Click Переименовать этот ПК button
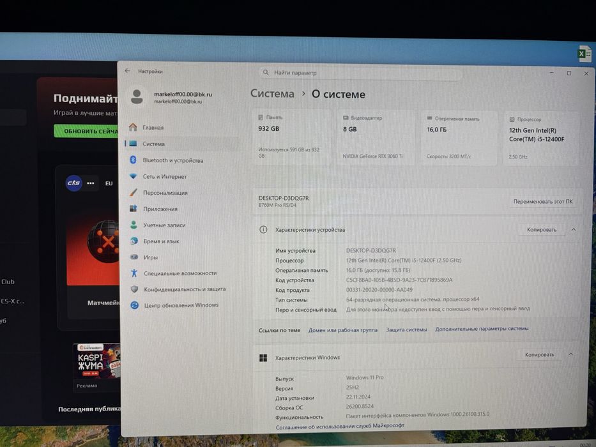The width and height of the screenshot is (596, 447). pyautogui.click(x=543, y=201)
